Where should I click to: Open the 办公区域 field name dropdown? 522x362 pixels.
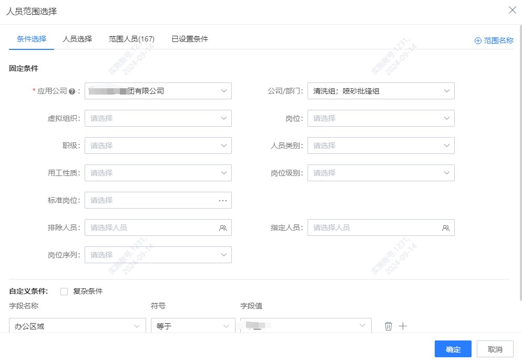[77, 326]
